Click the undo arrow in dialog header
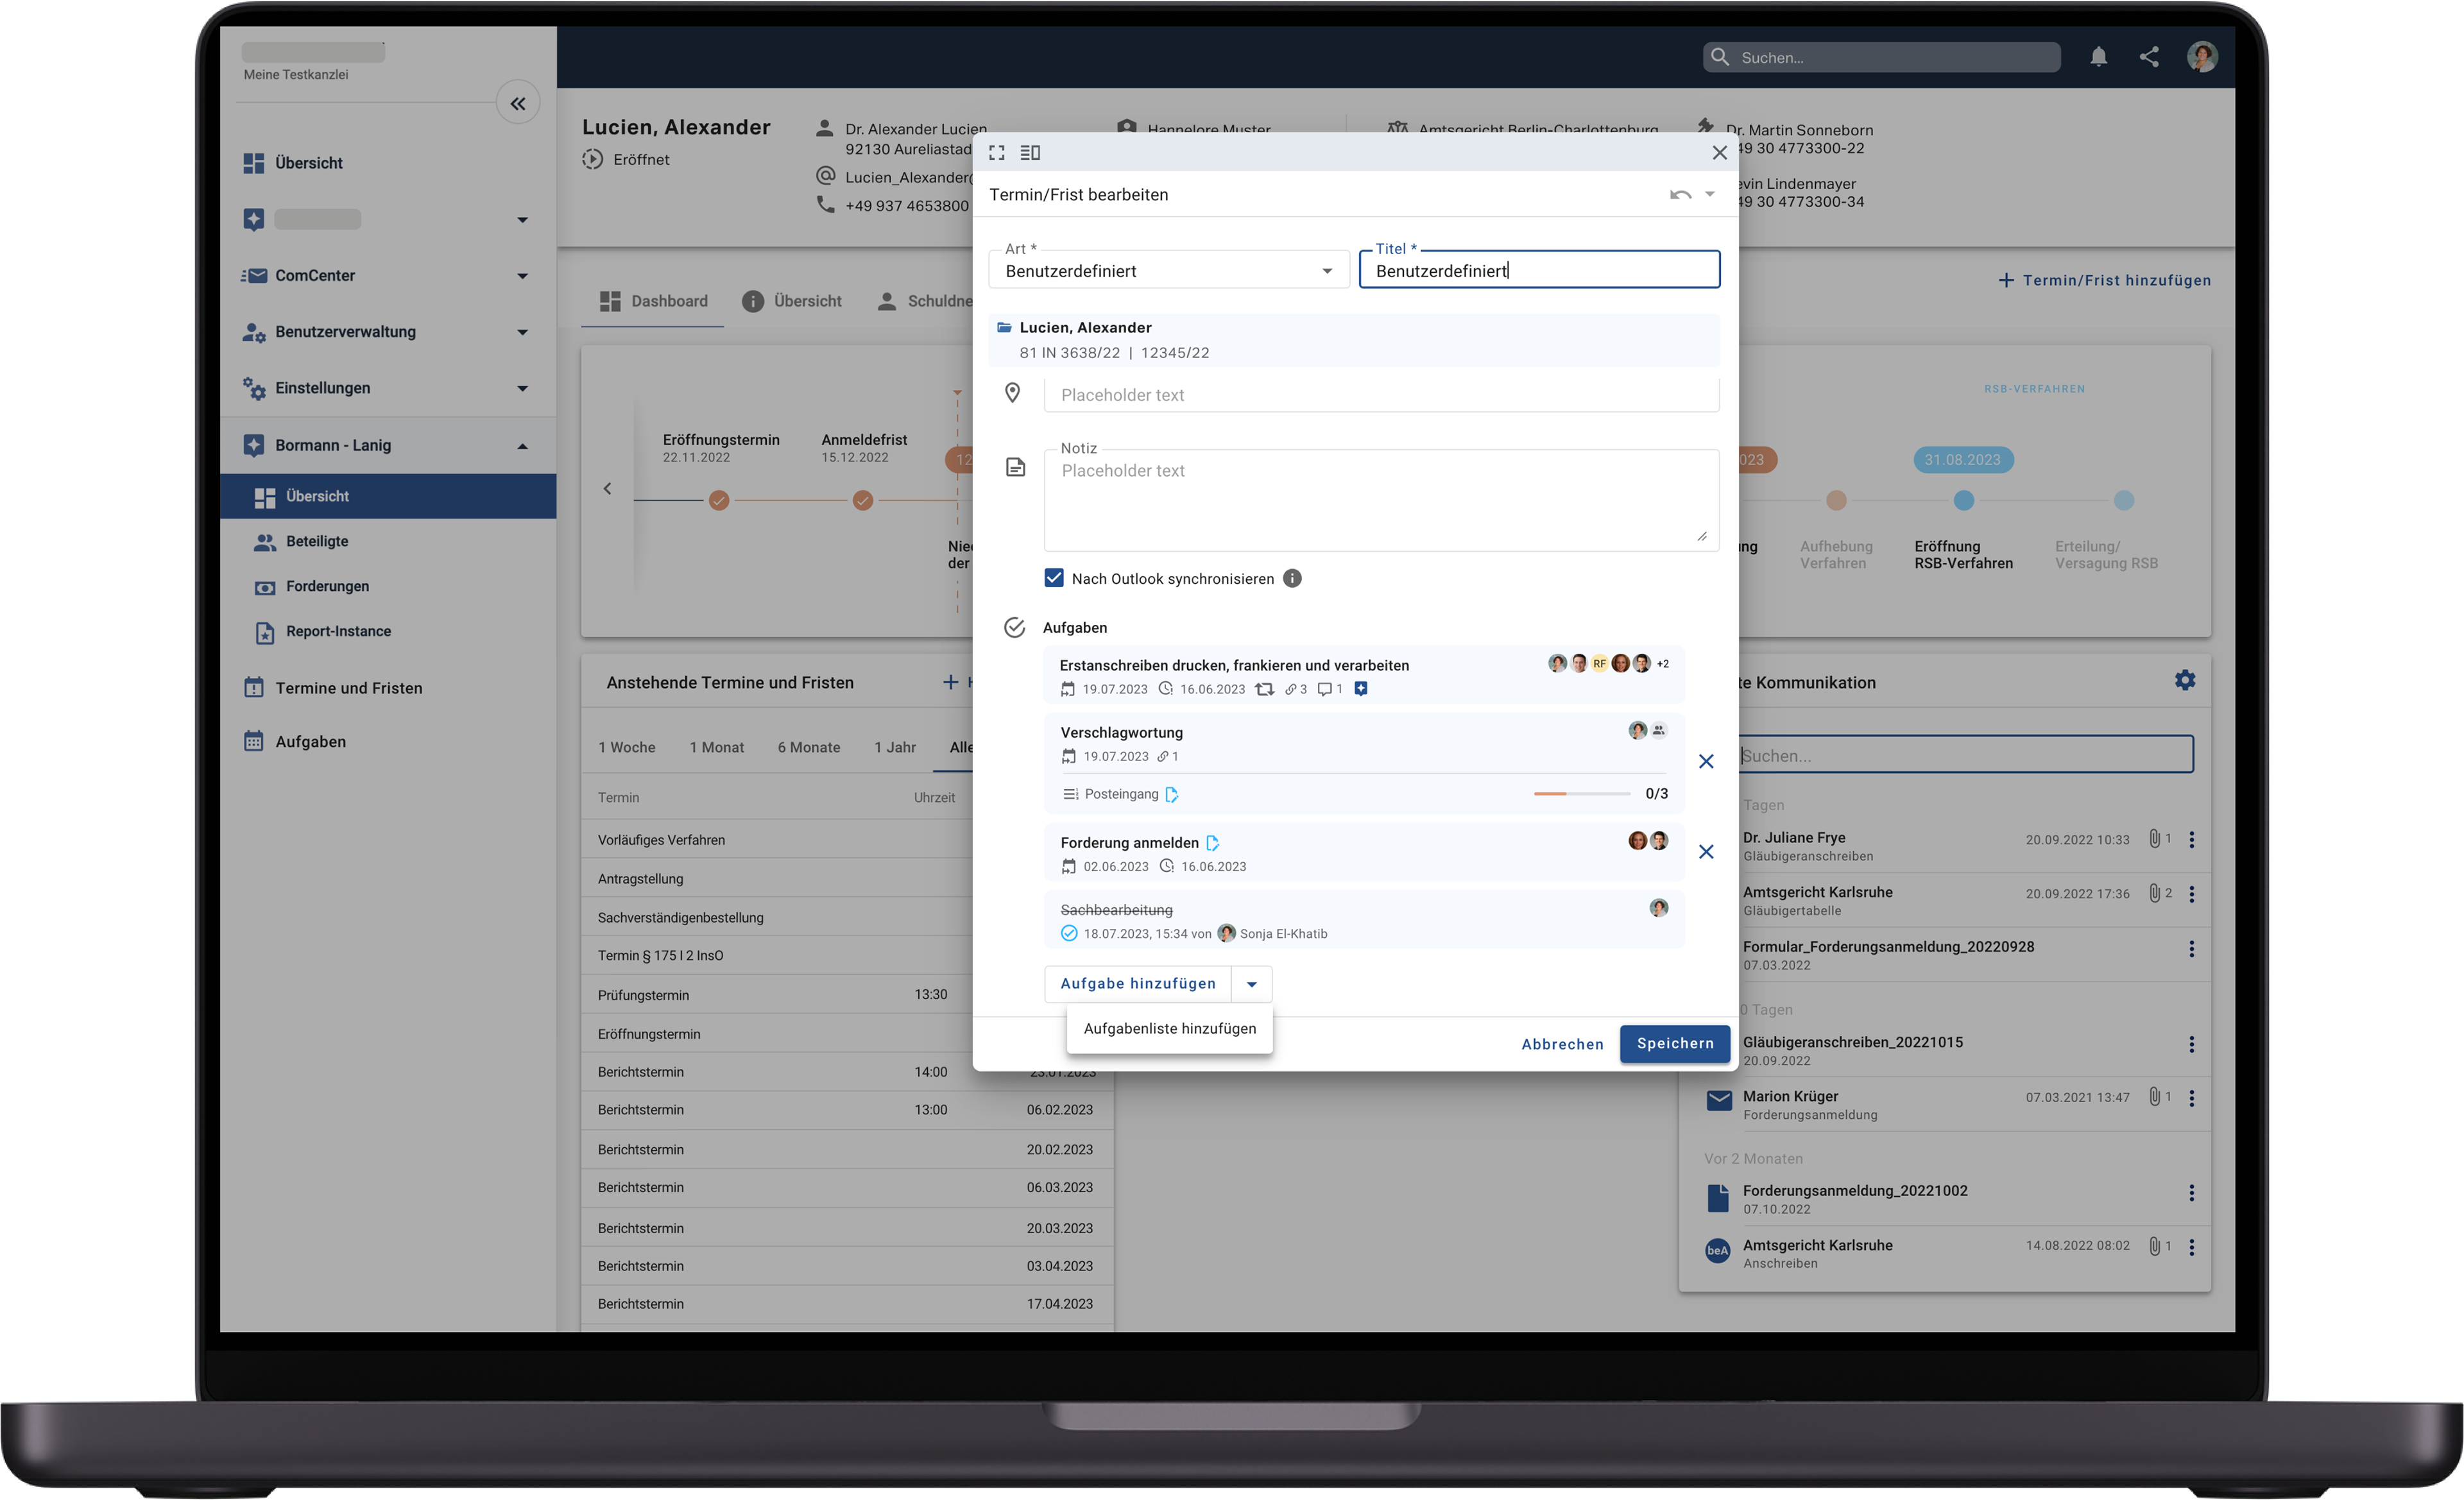This screenshot has height=1500, width=2464. point(1680,195)
